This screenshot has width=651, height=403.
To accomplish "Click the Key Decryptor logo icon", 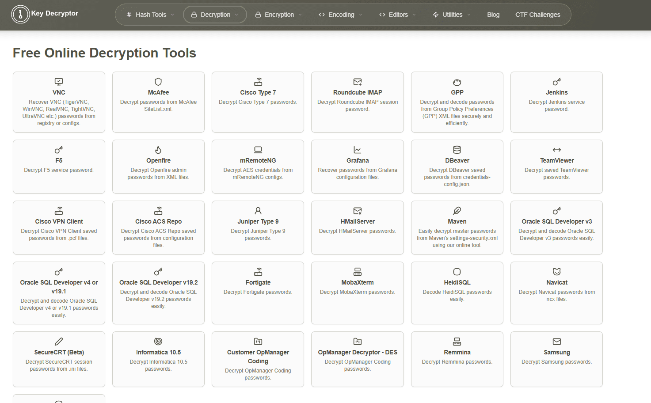I will (20, 15).
